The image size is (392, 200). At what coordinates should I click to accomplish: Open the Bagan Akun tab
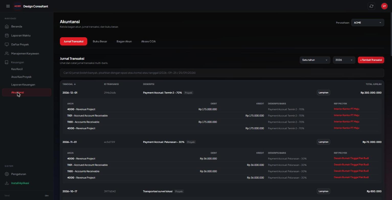tap(124, 41)
